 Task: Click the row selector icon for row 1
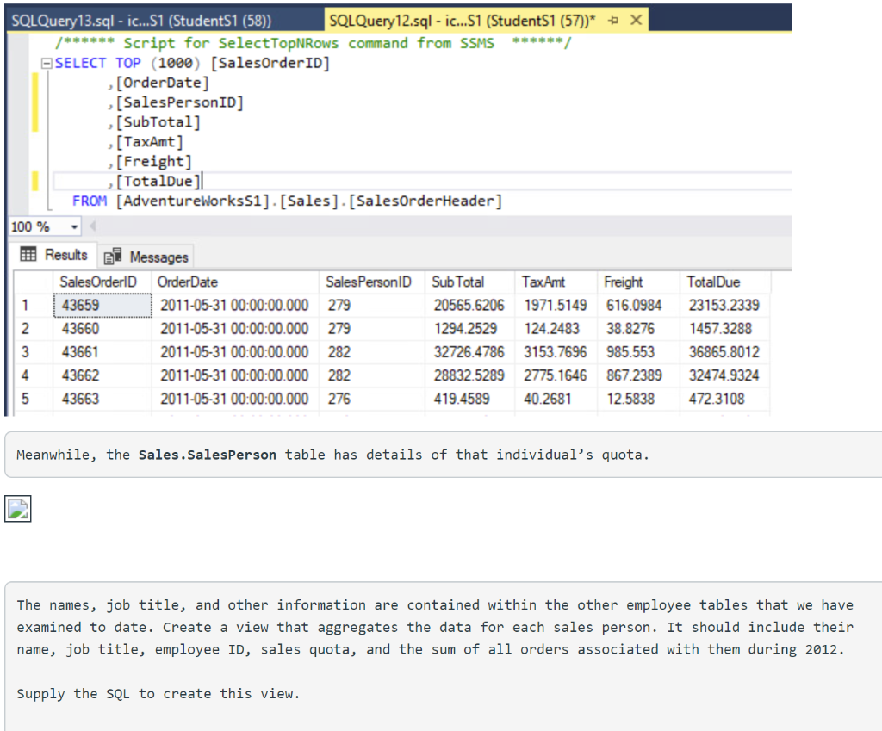coord(26,307)
